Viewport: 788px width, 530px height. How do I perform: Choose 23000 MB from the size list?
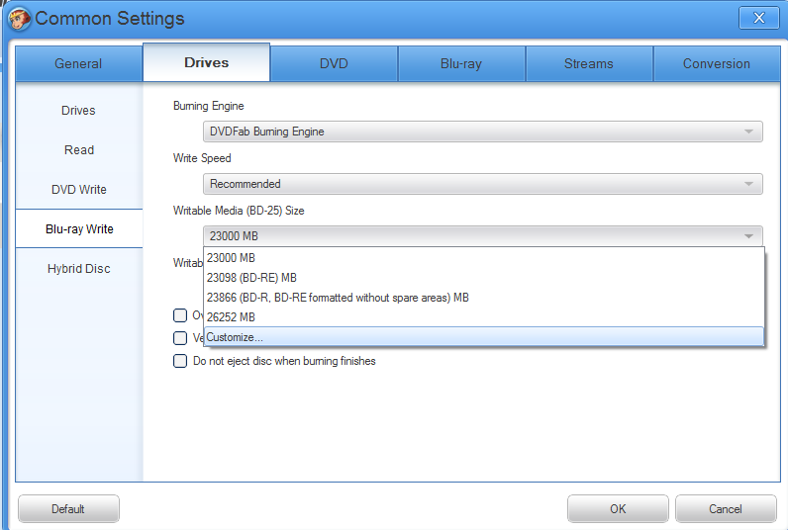(483, 258)
